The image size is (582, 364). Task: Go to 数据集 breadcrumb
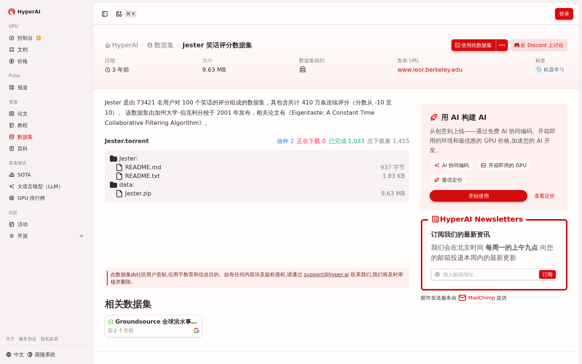(x=160, y=45)
